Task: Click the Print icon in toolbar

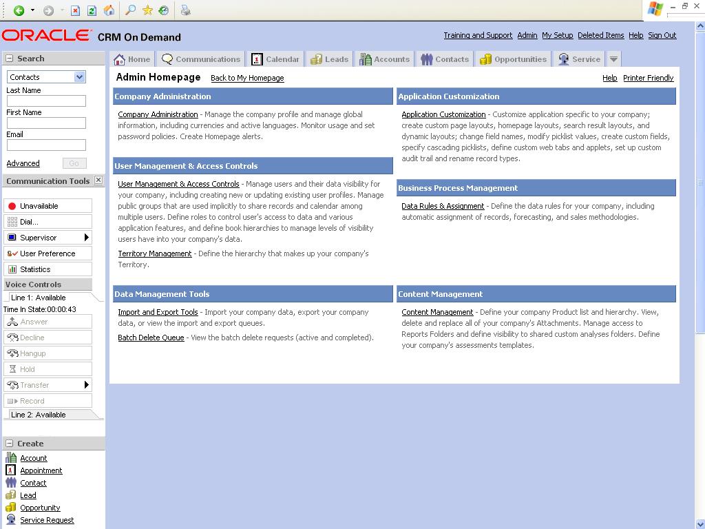Action: pos(185,10)
